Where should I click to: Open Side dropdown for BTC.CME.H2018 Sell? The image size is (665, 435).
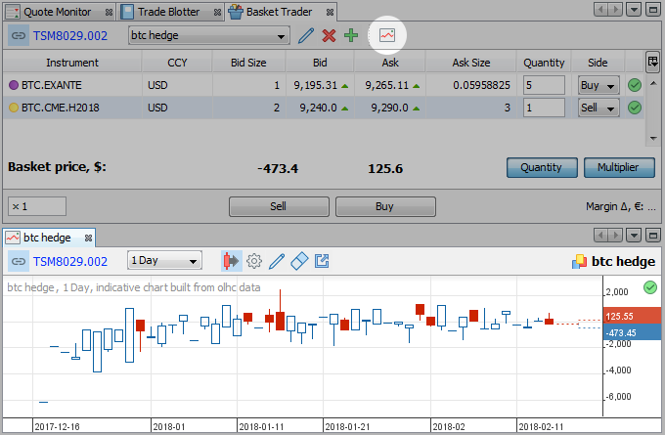(598, 108)
